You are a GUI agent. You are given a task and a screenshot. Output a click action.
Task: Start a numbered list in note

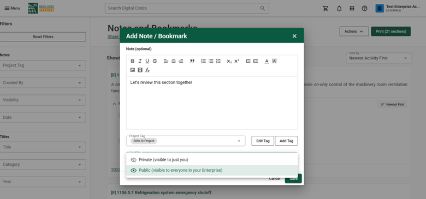click(x=203, y=61)
